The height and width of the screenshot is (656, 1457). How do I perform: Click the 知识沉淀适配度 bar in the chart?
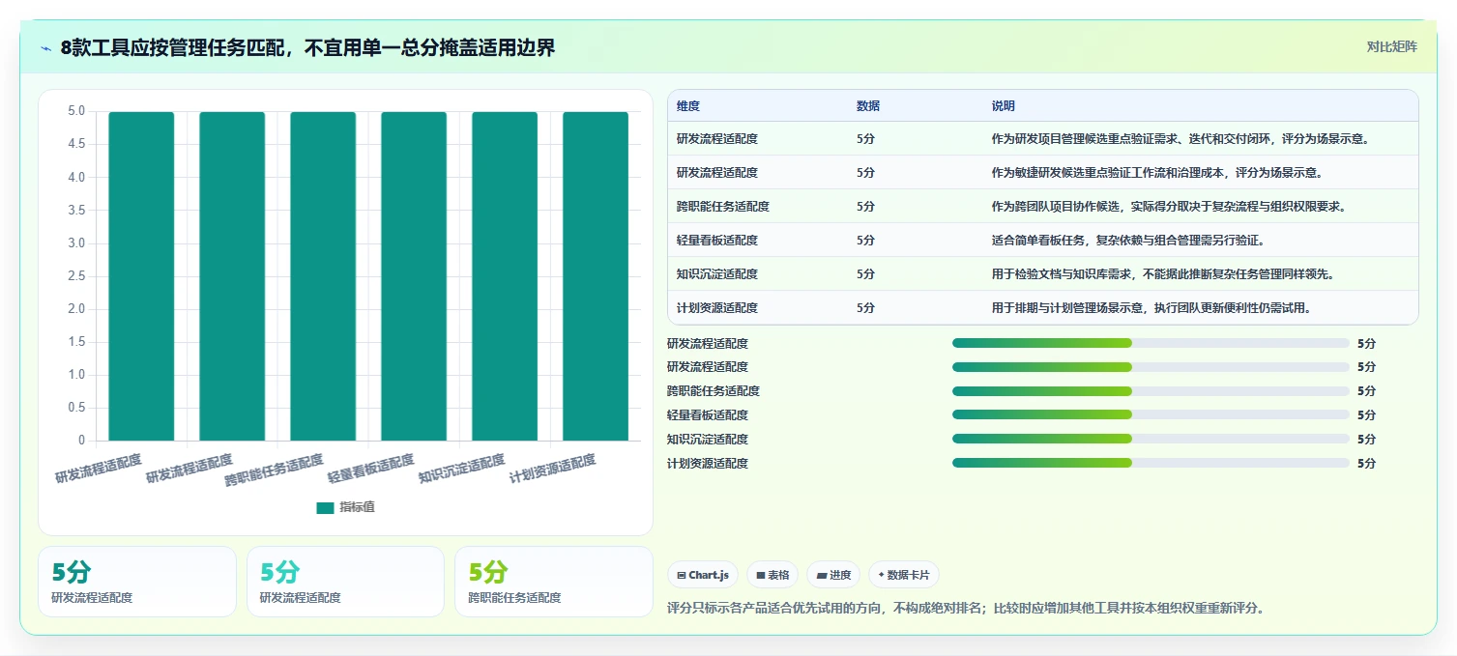(505, 276)
